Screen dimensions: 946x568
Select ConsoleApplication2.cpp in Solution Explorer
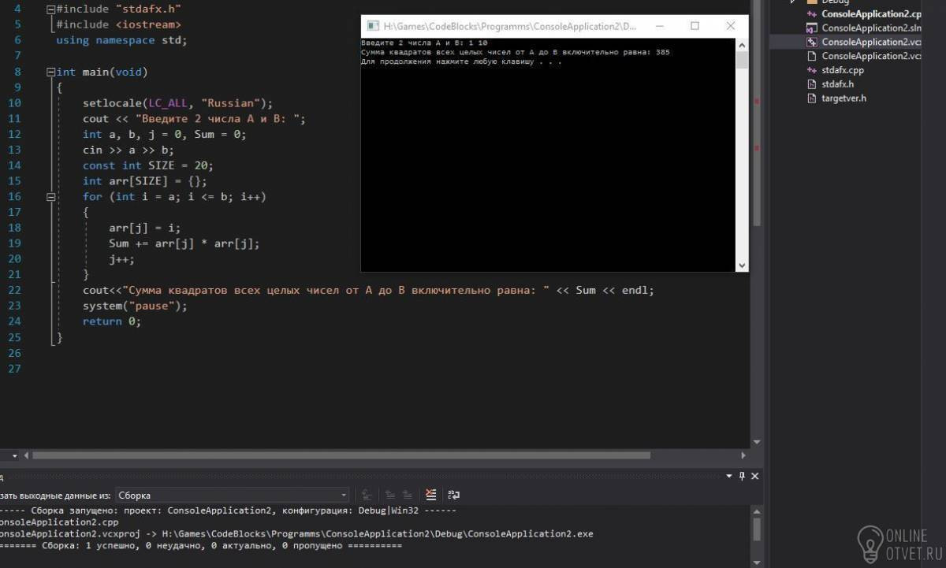point(871,13)
